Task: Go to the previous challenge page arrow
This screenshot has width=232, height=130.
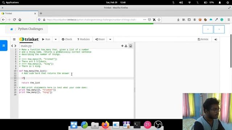Action: pos(208,29)
